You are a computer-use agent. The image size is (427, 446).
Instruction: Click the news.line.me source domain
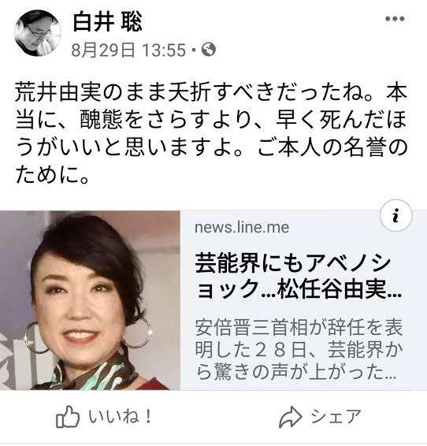tap(242, 227)
